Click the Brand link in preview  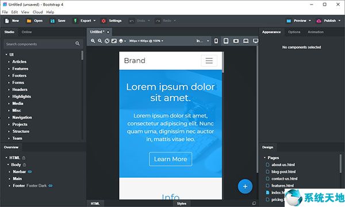point(135,61)
